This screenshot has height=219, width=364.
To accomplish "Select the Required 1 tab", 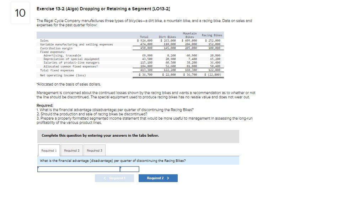I will [x=49, y=150].
